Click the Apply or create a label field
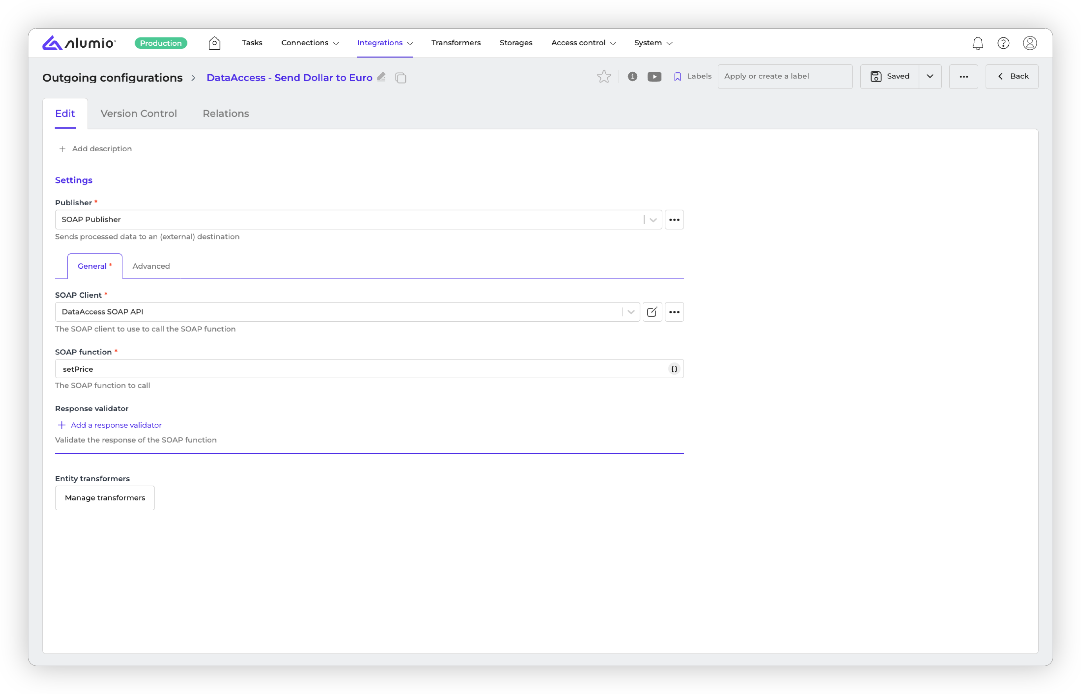 point(784,77)
